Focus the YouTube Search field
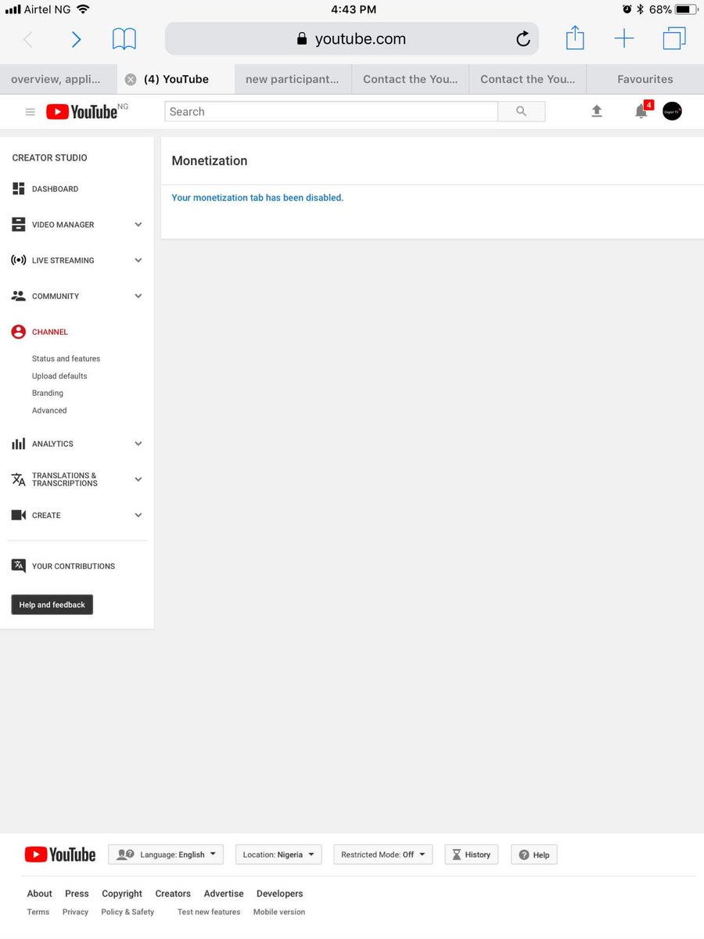This screenshot has width=704, height=939. click(x=331, y=112)
